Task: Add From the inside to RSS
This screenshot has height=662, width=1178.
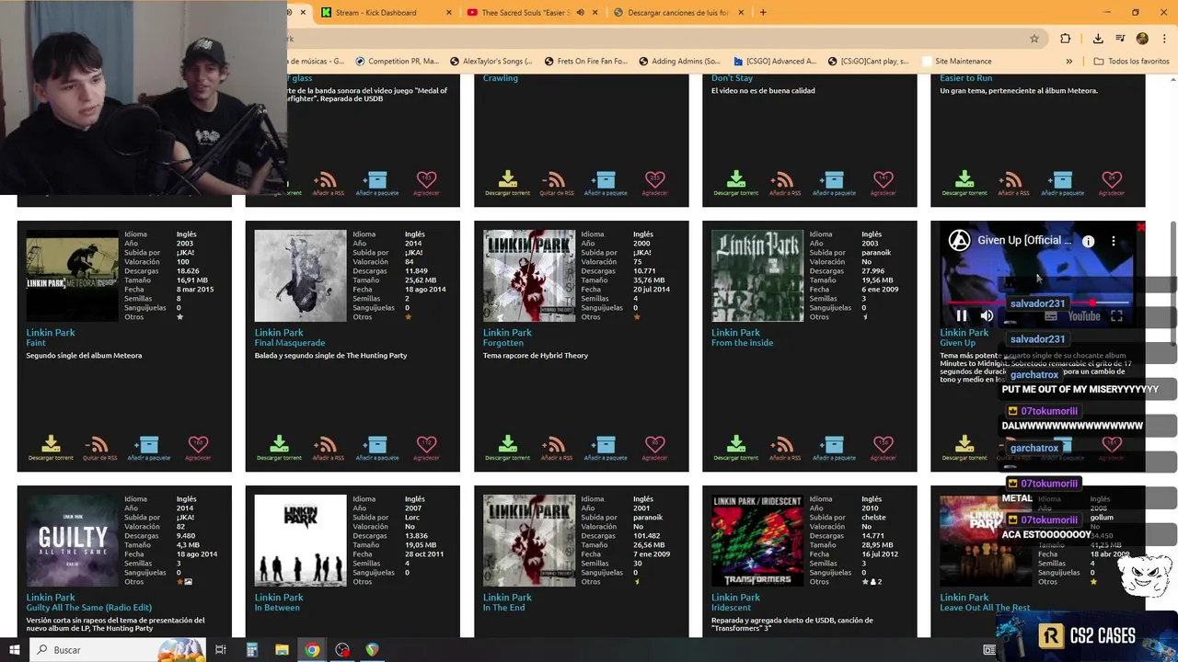Action: 784,448
